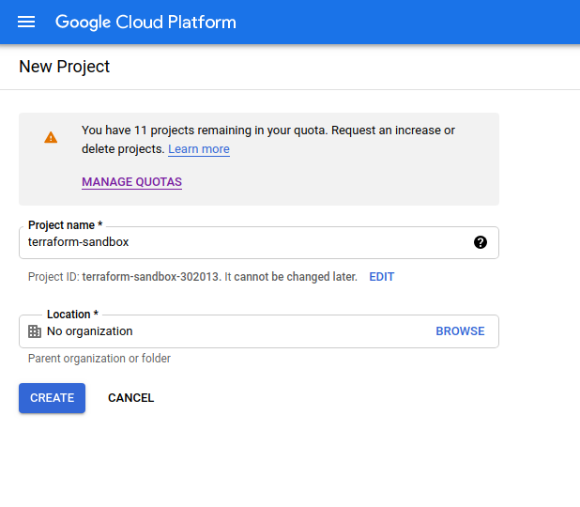The height and width of the screenshot is (507, 580).
Task: Cancel new project creation
Action: [x=131, y=398]
